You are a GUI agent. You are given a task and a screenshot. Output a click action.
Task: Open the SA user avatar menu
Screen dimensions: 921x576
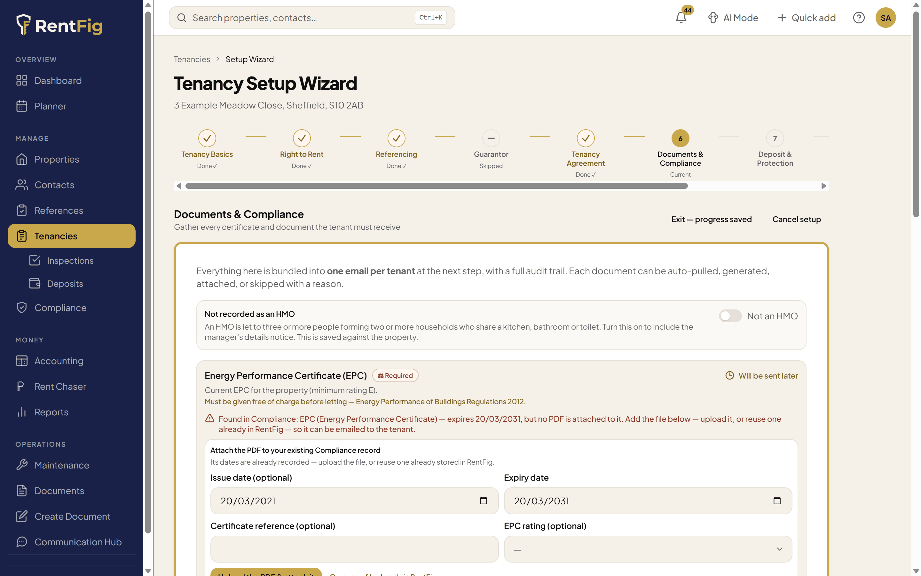(885, 18)
